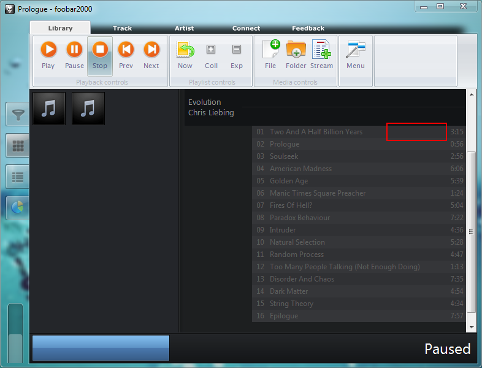Click the Paused status text

tap(447, 349)
